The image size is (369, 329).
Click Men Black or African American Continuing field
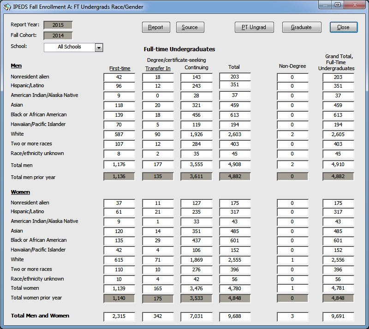196,115
